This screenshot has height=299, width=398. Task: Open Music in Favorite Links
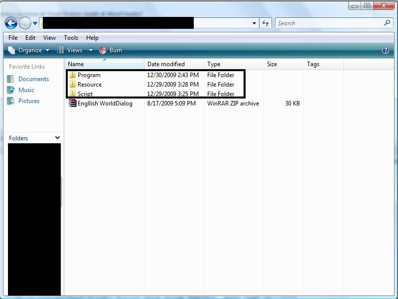click(x=26, y=90)
